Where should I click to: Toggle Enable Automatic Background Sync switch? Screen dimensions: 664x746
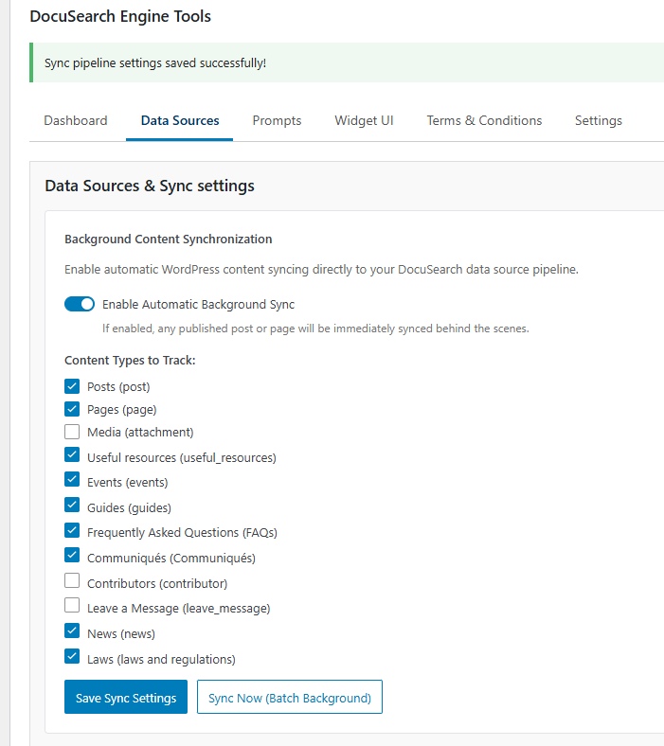(80, 304)
